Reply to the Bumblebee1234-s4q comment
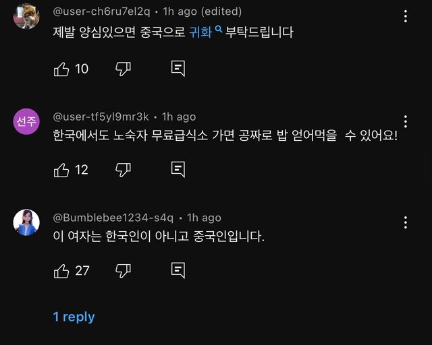Image resolution: width=432 pixels, height=345 pixels. point(178,271)
